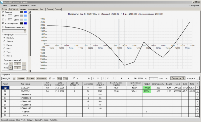Uncheck Расчет for Si76000BA1B row
The height and width of the screenshot is (122, 201).
tap(5, 105)
